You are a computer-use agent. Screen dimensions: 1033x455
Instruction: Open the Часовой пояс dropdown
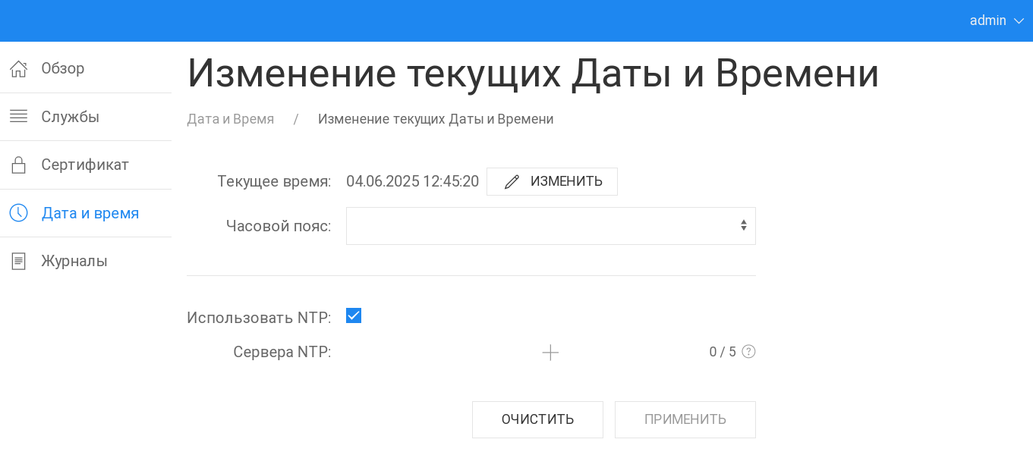550,226
